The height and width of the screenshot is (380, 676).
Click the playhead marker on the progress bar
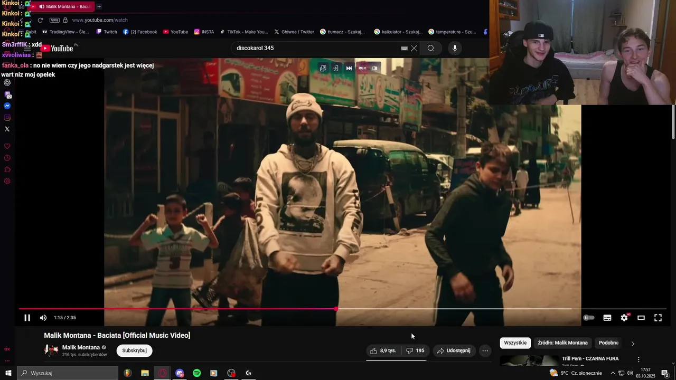coord(336,309)
